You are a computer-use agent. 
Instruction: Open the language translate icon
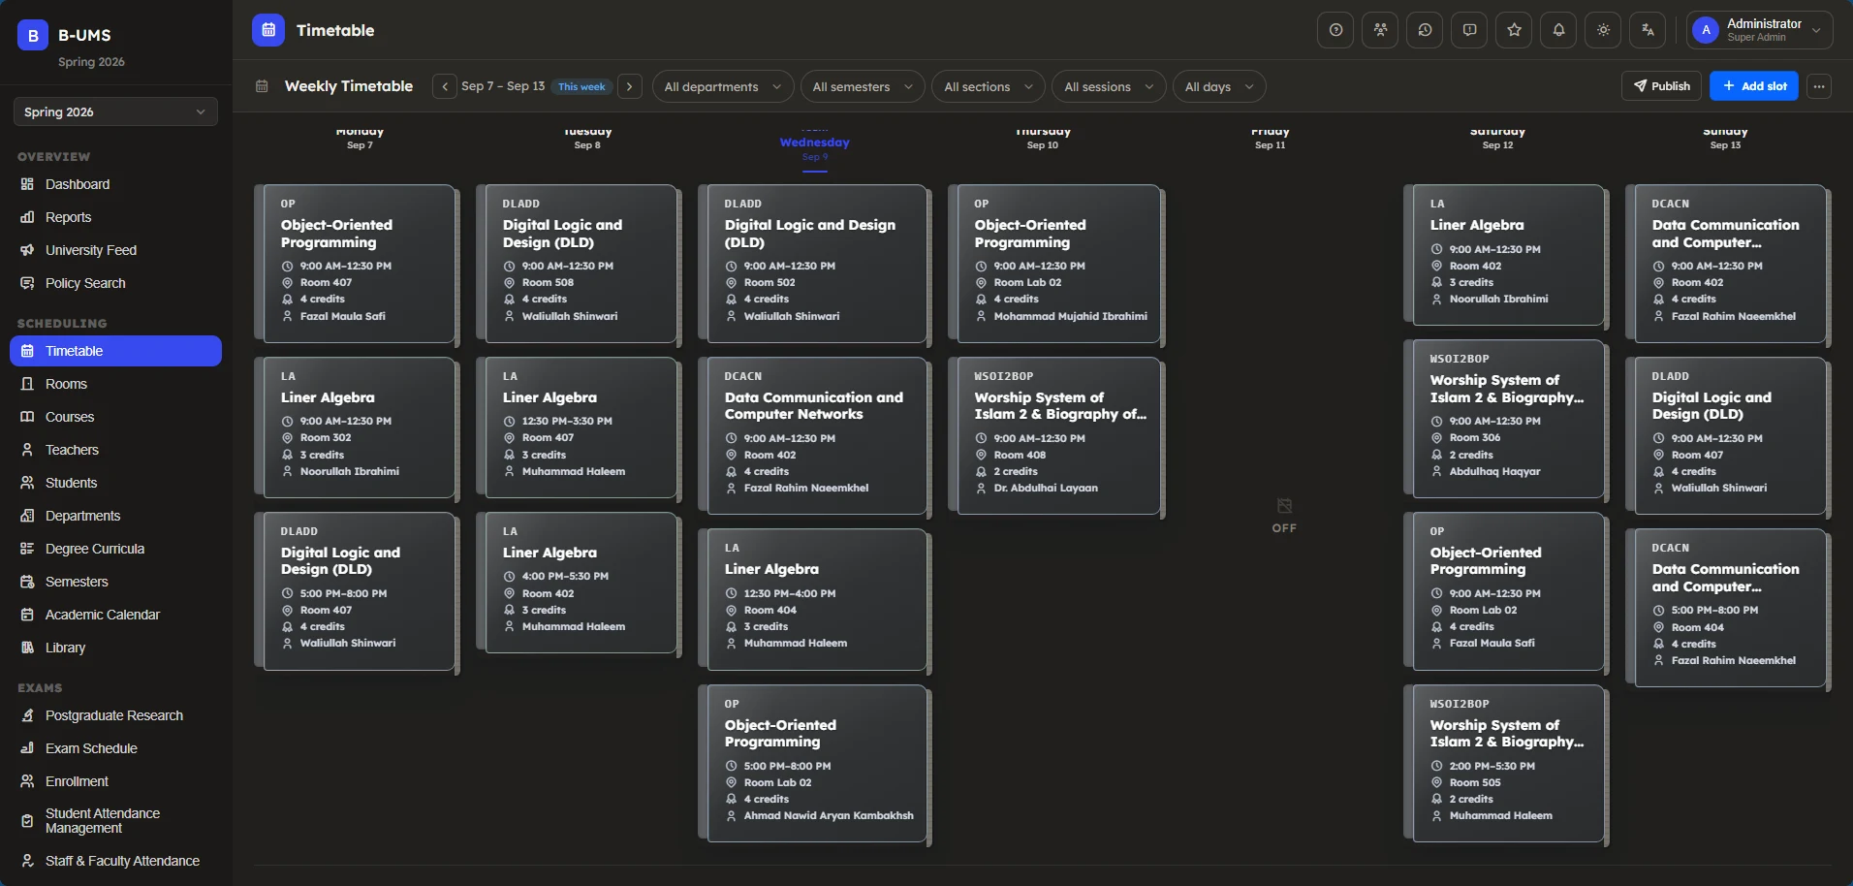[1648, 30]
